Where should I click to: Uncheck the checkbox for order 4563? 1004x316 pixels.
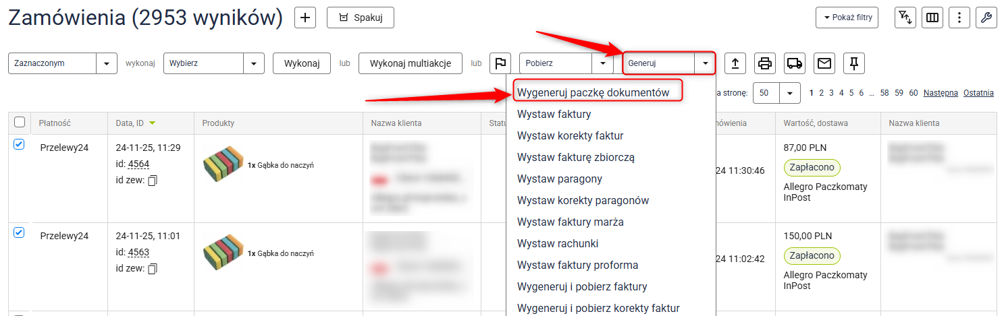tap(19, 232)
